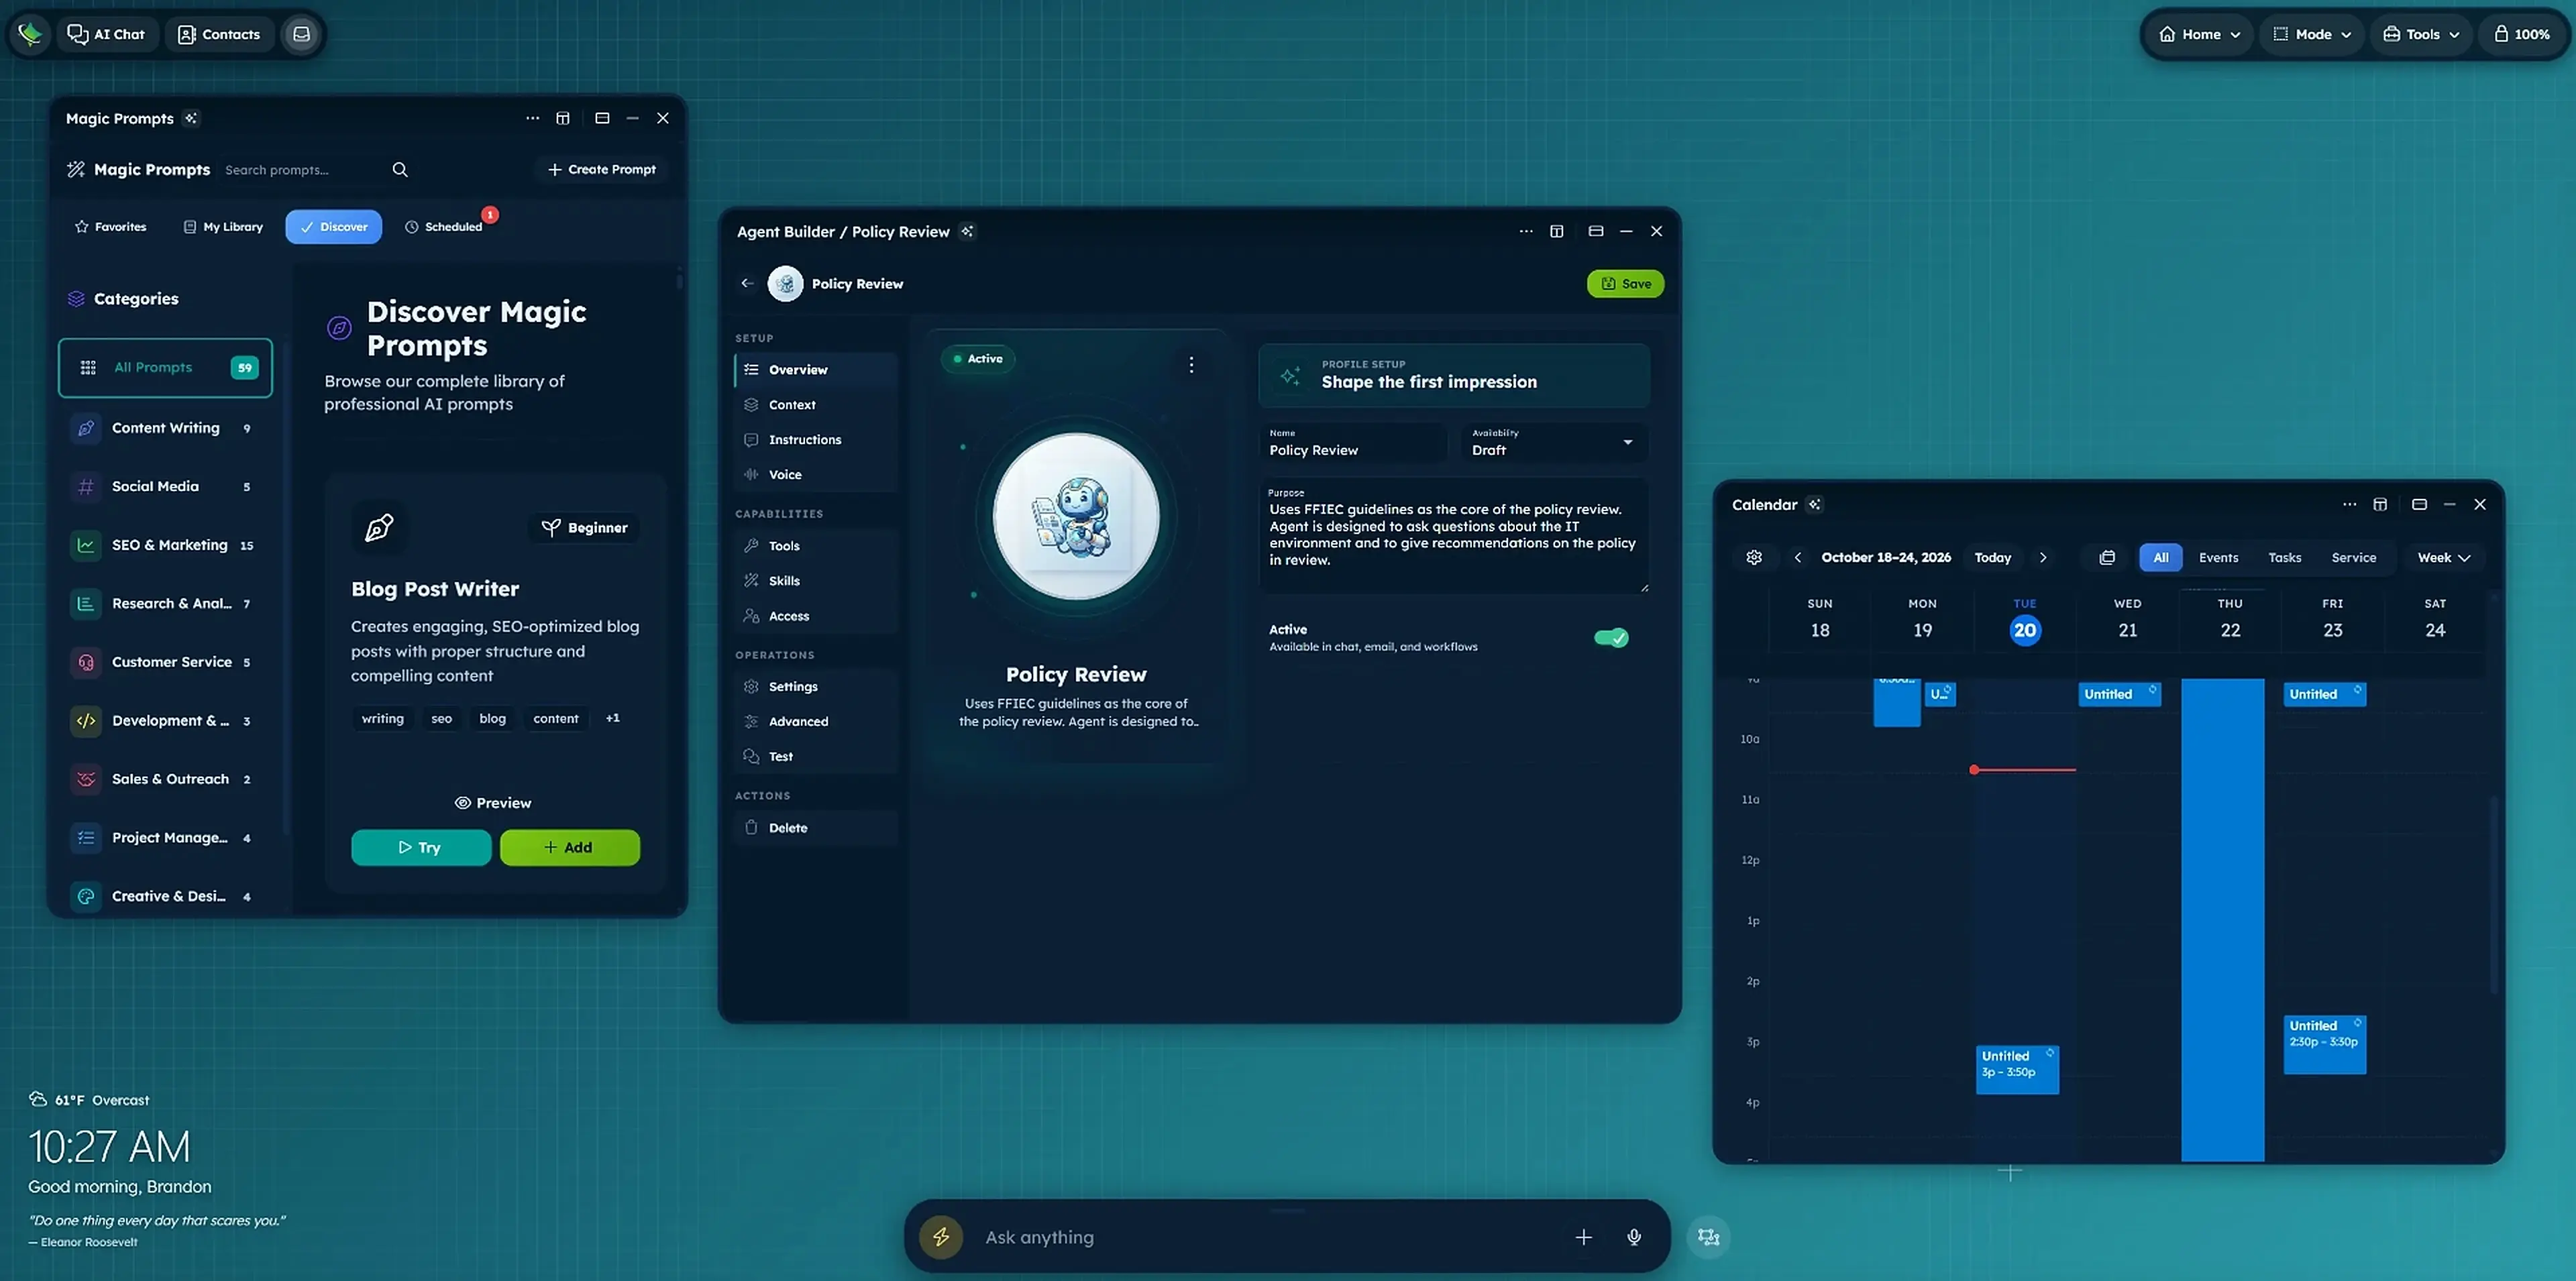The height and width of the screenshot is (1281, 2576).
Task: Click the 100% lock indicator
Action: 2521,34
